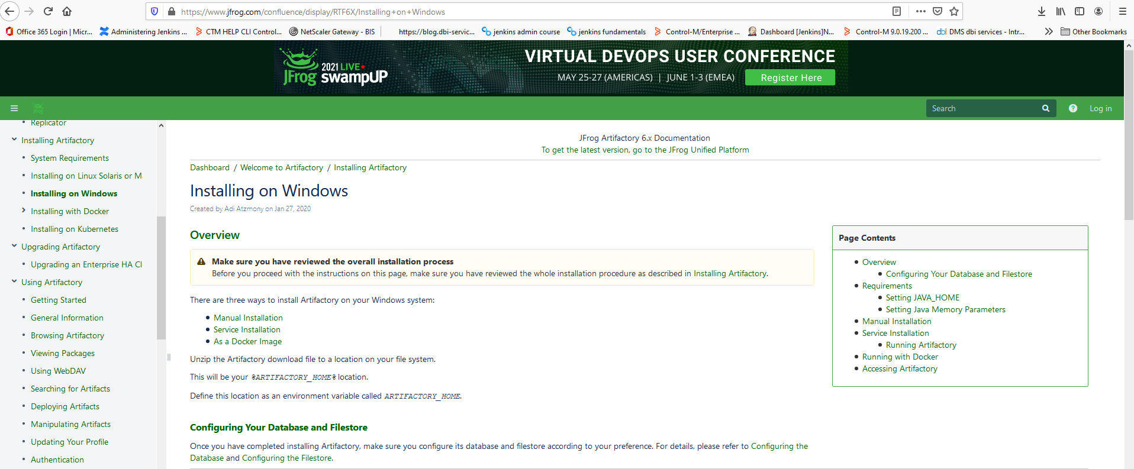
Task: Click the padlock site info icon
Action: [x=172, y=11]
